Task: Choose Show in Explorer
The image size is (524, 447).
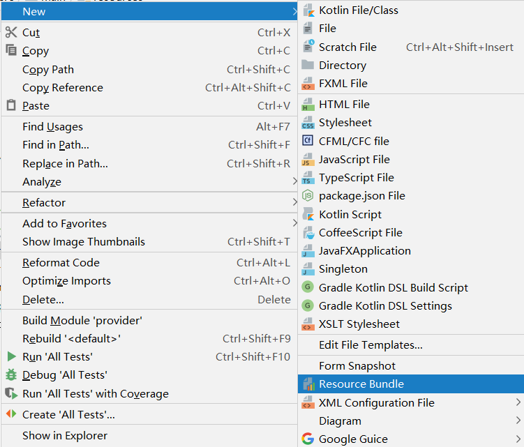Action: (x=149, y=435)
